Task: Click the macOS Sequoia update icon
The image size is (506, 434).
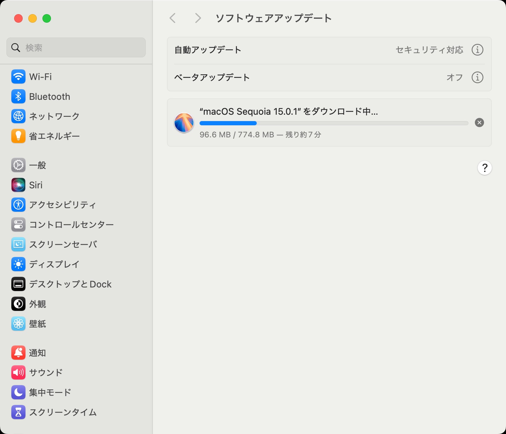Action: [x=184, y=122]
